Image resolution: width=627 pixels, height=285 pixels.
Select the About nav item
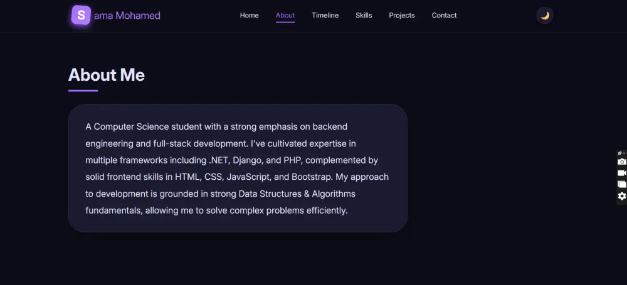[285, 16]
